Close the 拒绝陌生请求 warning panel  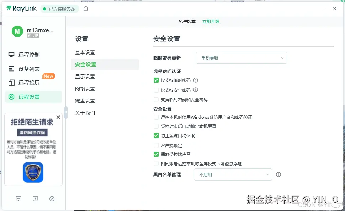(58, 117)
